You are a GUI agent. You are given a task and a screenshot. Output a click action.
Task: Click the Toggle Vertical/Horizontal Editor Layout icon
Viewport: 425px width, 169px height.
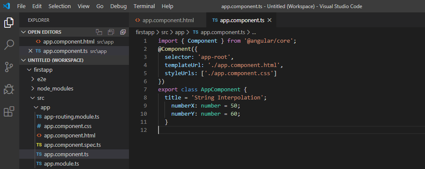(99, 32)
